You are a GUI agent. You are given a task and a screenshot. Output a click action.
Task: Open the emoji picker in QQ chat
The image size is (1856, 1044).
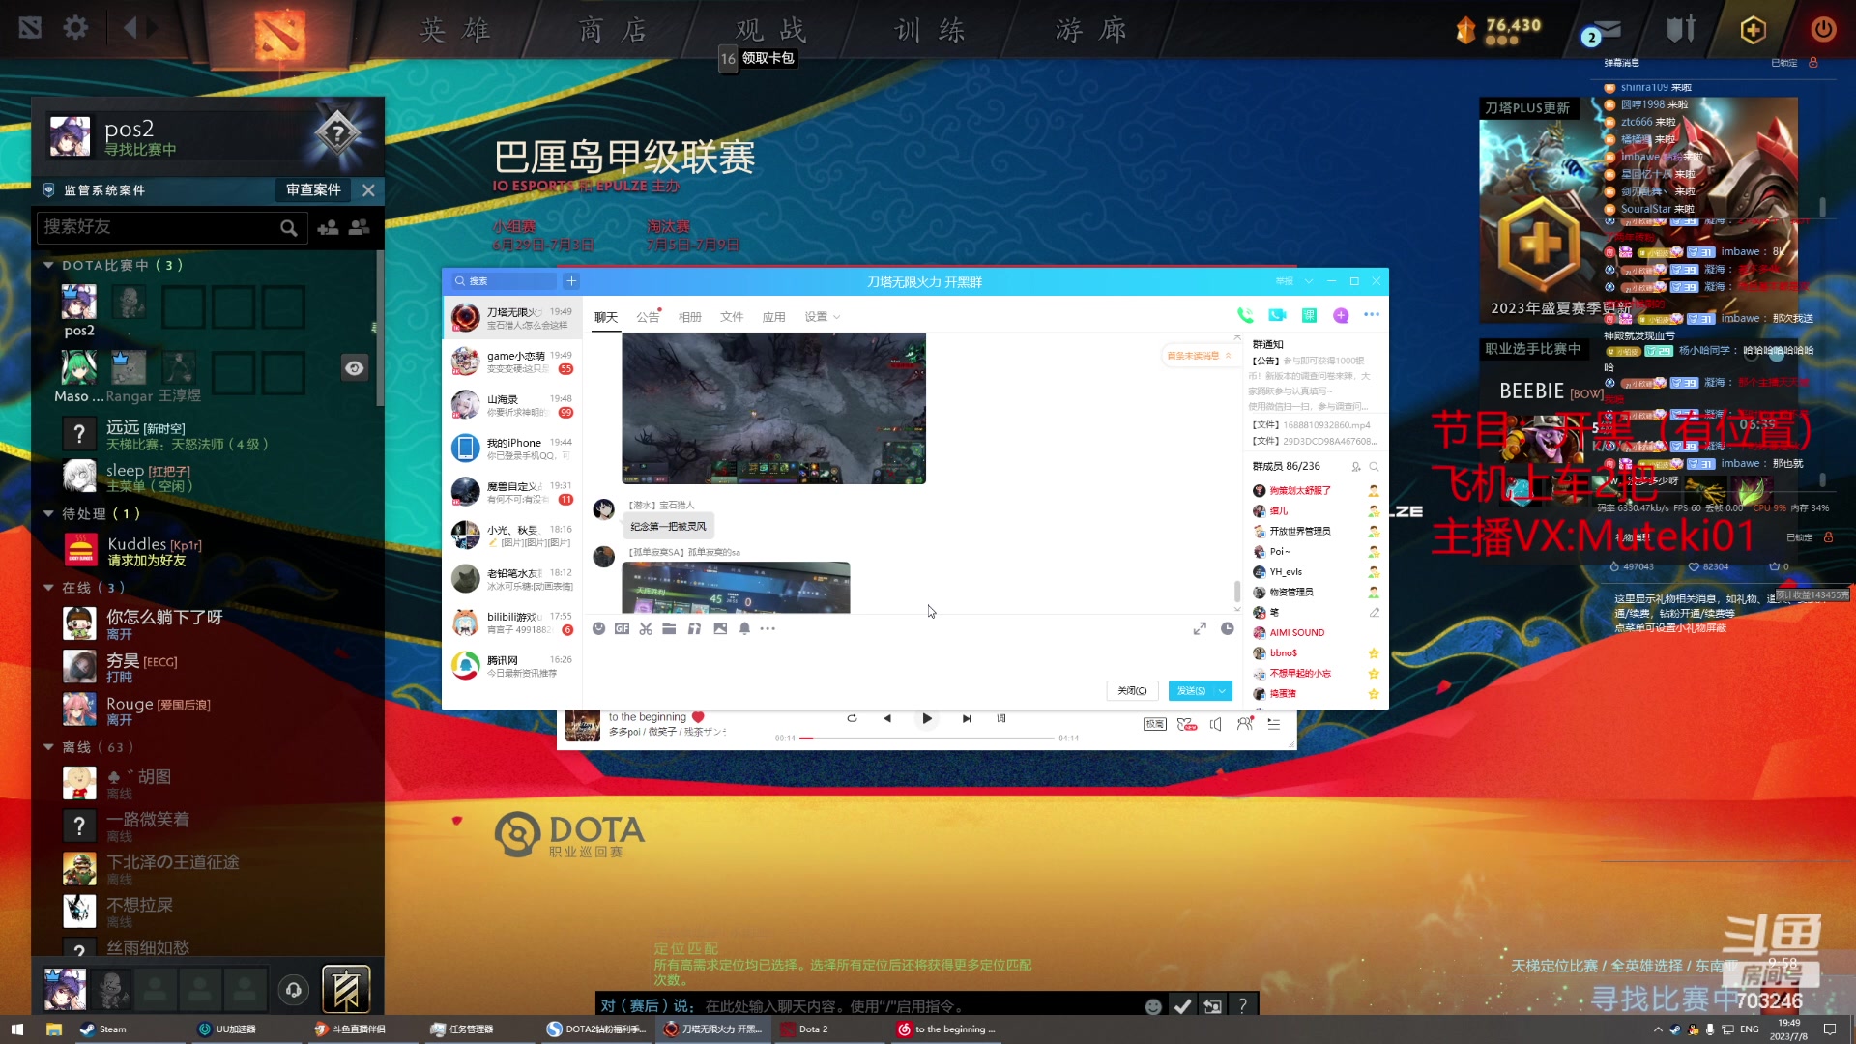[598, 628]
